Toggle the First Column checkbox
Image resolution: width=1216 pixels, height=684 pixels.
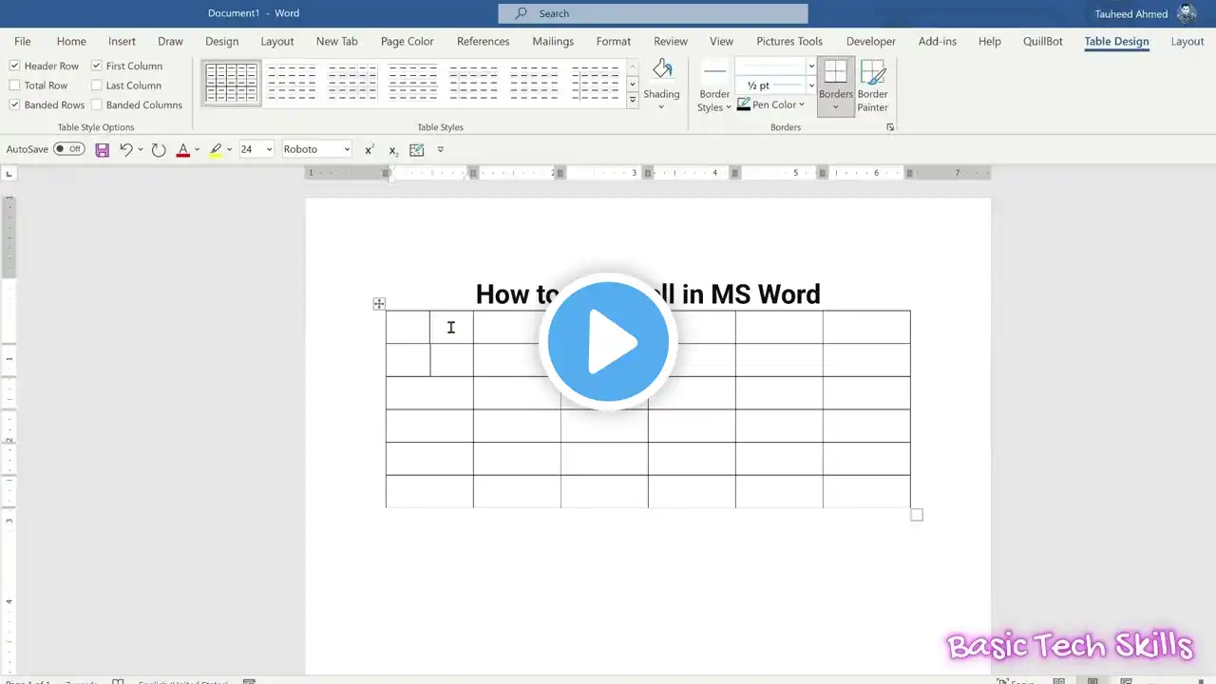pyautogui.click(x=97, y=66)
